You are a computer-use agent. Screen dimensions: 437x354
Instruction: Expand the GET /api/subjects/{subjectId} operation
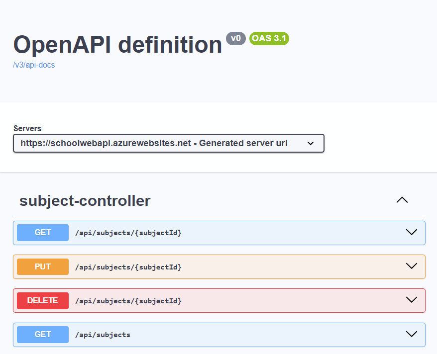tap(412, 232)
